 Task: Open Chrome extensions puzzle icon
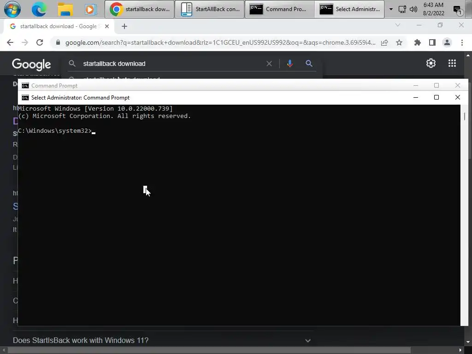tap(417, 42)
